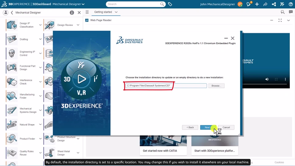Cancel the Chromium Embedded Plugin installation
Viewport: 295px width, 166px height.
(226, 127)
